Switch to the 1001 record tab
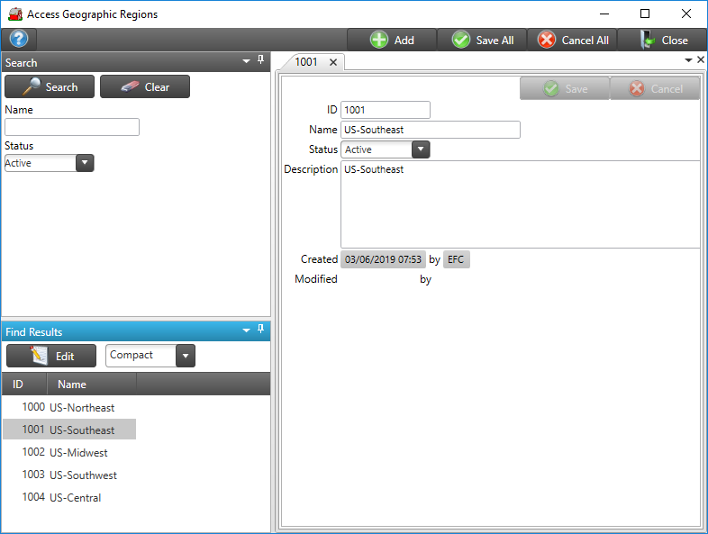 coord(306,62)
